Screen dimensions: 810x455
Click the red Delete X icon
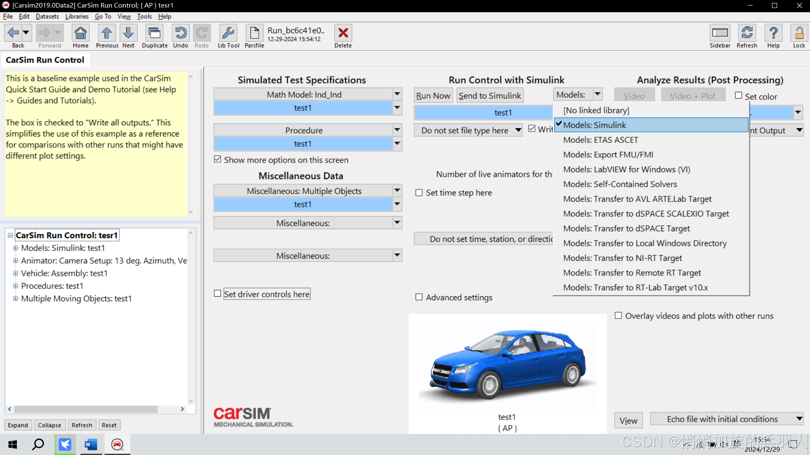pyautogui.click(x=343, y=33)
